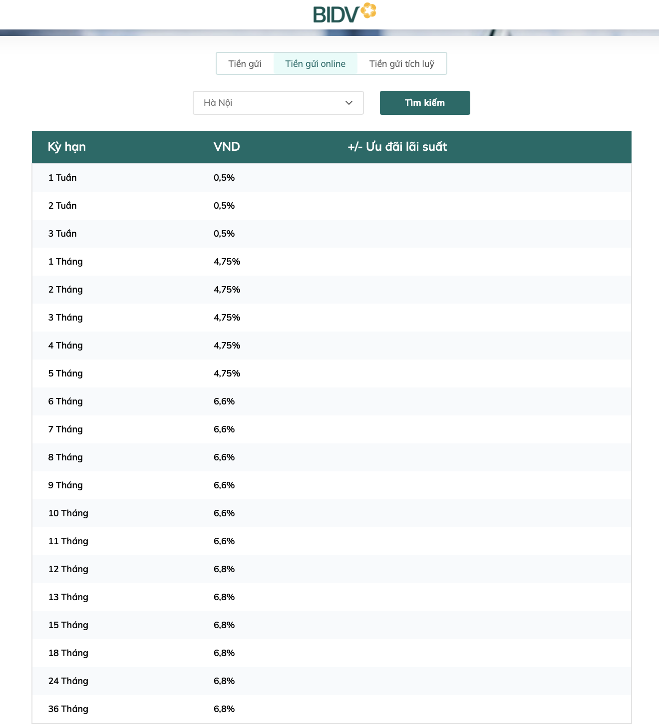Select the Tiền gửi online tab
The width and height of the screenshot is (659, 728).
point(316,64)
